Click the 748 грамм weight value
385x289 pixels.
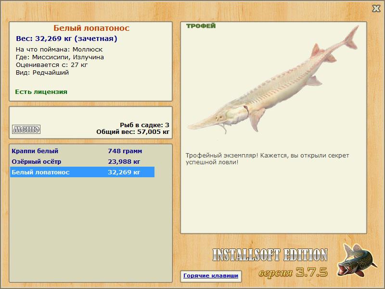click(x=125, y=151)
